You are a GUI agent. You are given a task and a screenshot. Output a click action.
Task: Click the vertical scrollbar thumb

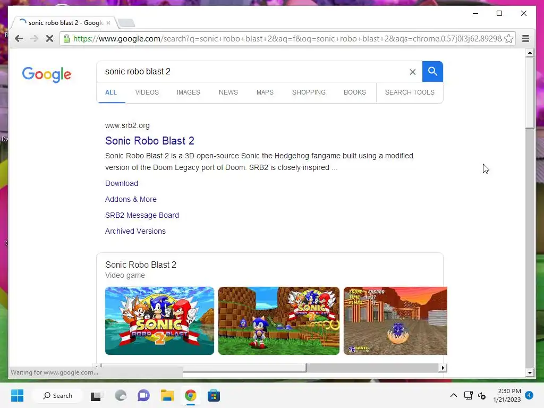pyautogui.click(x=530, y=93)
